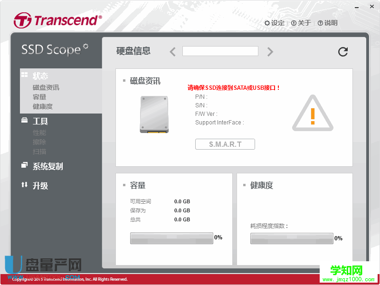This screenshot has height=285, width=380.
Task: Open 工具 section in sidebar
Action: pos(40,121)
